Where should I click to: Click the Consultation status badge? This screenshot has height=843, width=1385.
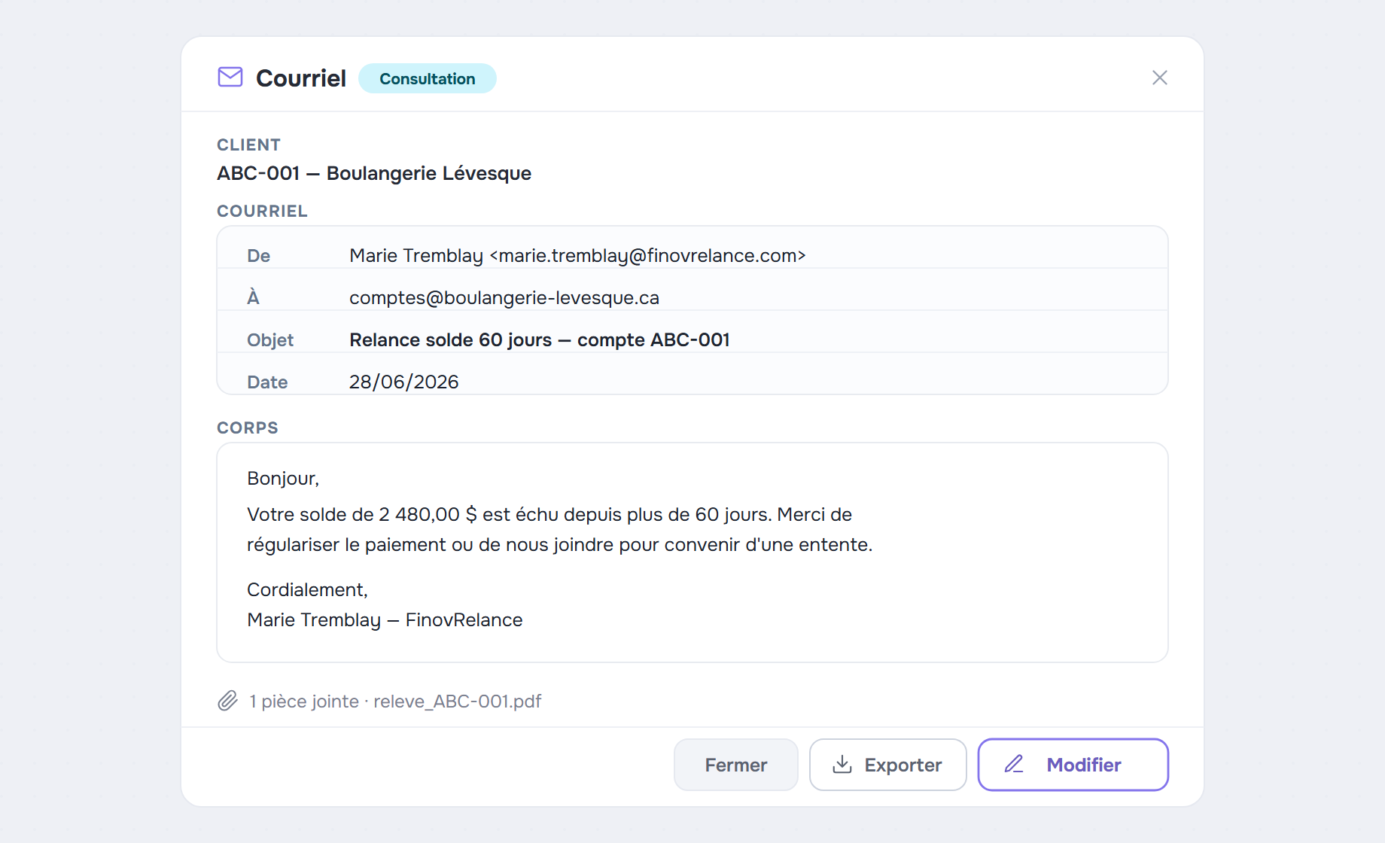[428, 78]
